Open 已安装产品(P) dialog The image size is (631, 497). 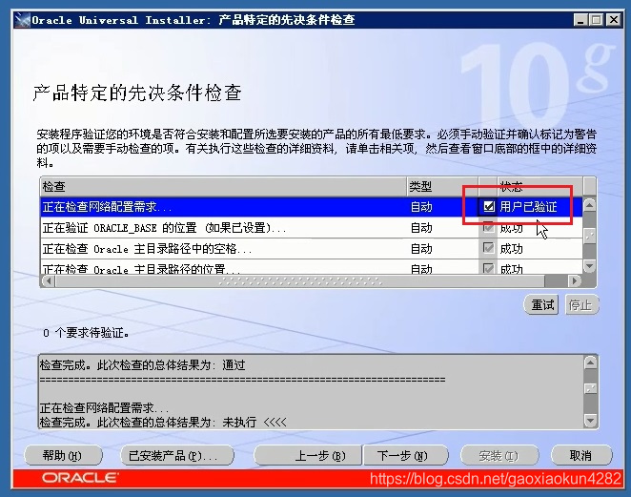pyautogui.click(x=176, y=456)
